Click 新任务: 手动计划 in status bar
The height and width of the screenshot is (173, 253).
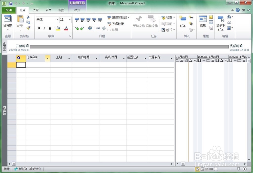(x=28, y=169)
